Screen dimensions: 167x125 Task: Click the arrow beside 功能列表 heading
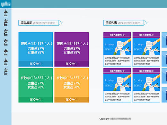(145, 23)
